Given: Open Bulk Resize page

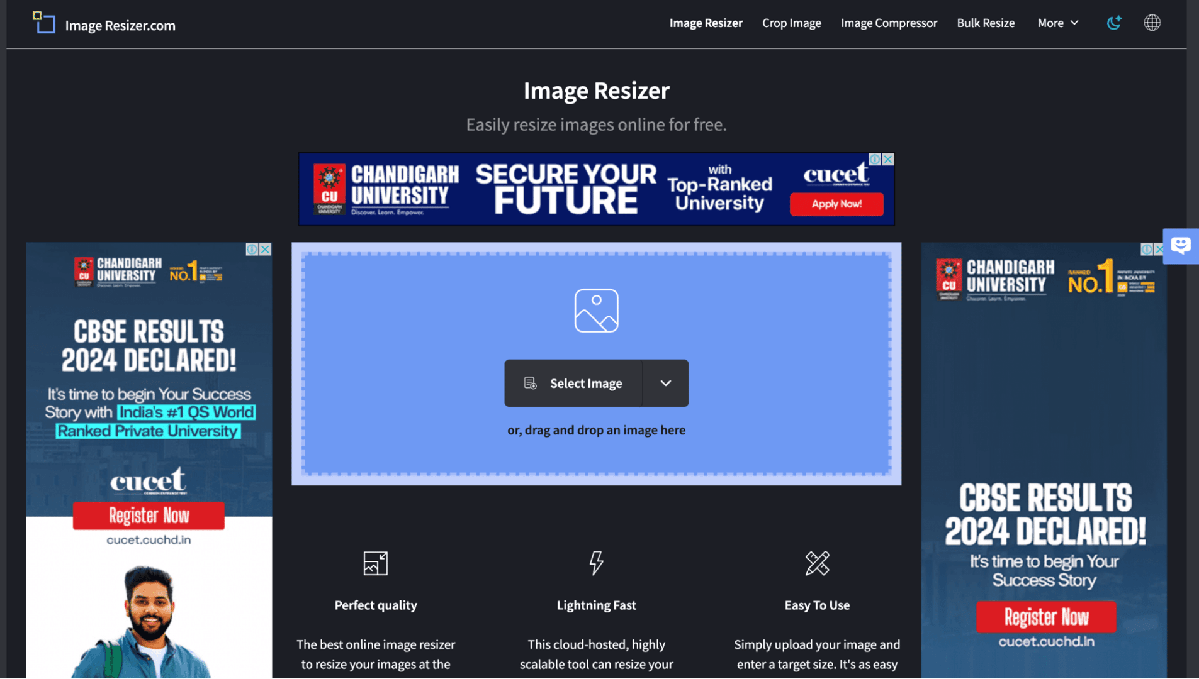Looking at the screenshot, I should point(986,23).
